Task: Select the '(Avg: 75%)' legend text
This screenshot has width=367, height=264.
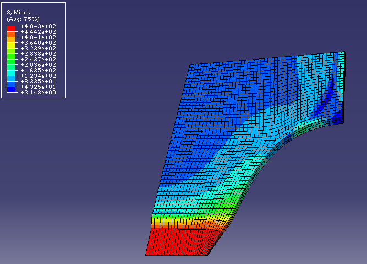Action: click(23, 19)
